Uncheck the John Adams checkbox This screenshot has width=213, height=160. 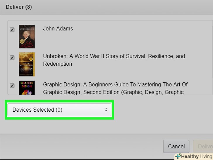[12, 30]
